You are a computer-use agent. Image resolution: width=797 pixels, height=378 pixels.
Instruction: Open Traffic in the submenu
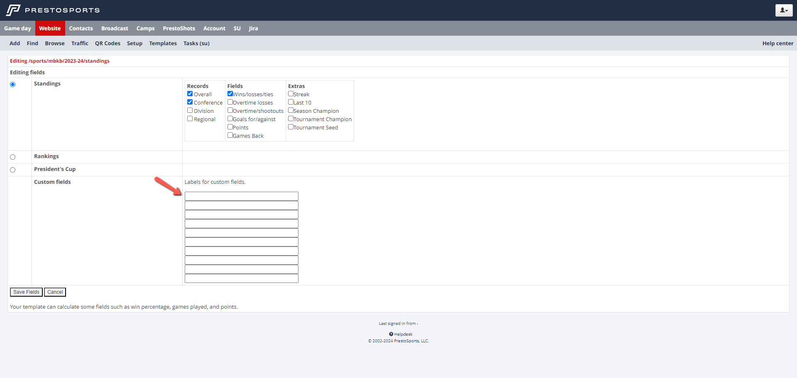click(x=80, y=43)
